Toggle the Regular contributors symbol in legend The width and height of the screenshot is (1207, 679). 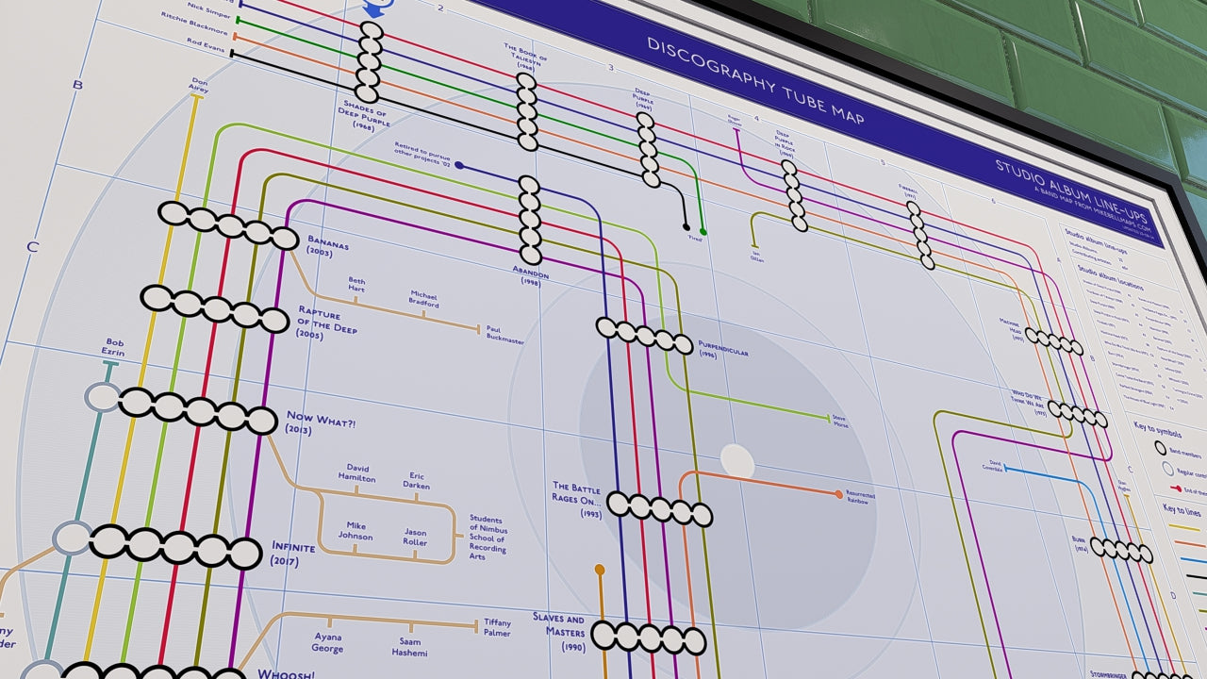[x=1168, y=469]
